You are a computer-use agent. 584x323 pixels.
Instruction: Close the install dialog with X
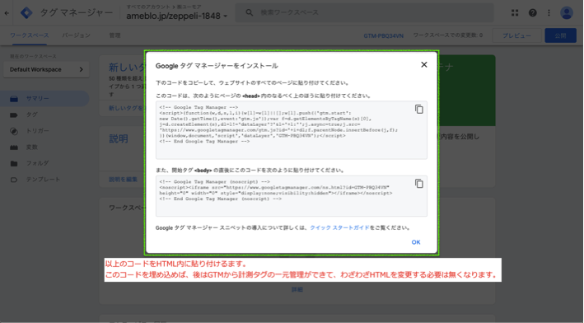[x=424, y=65]
